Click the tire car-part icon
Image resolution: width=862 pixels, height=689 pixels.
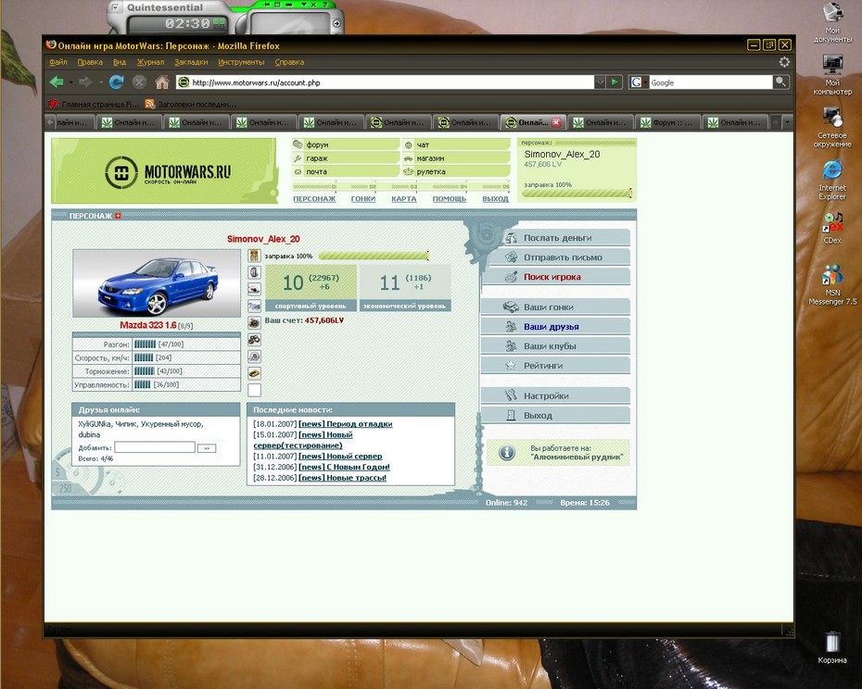[254, 272]
